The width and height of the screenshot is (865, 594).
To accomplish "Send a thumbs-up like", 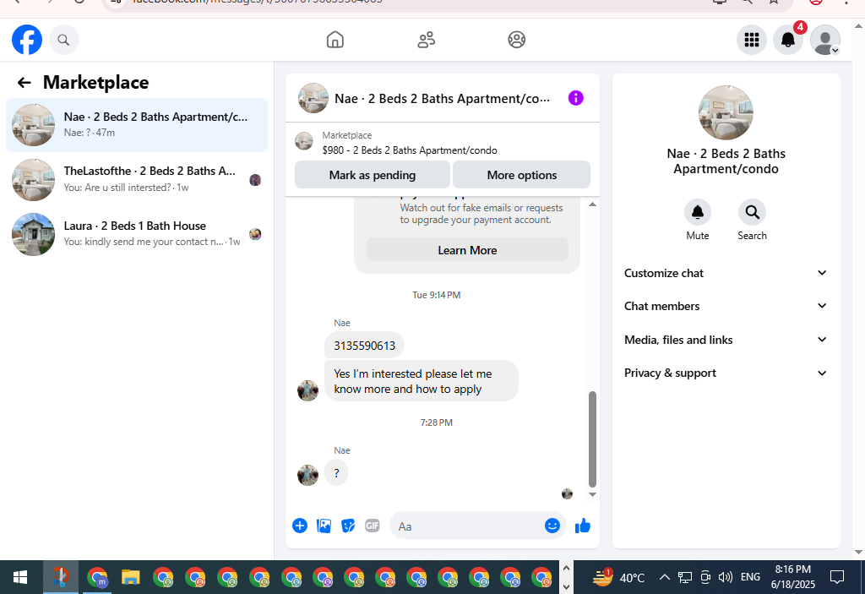I will (x=583, y=526).
